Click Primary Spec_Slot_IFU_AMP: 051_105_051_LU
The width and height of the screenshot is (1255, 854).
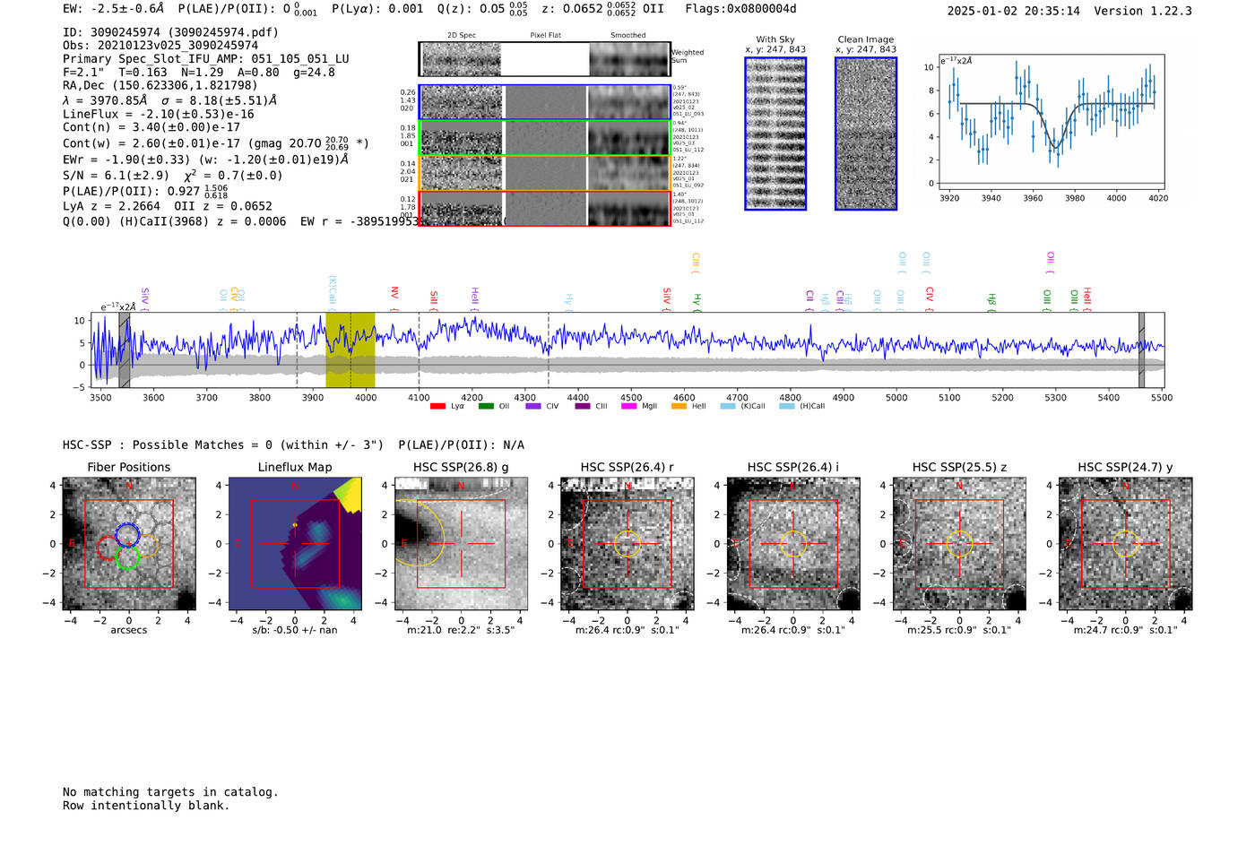[x=206, y=59]
